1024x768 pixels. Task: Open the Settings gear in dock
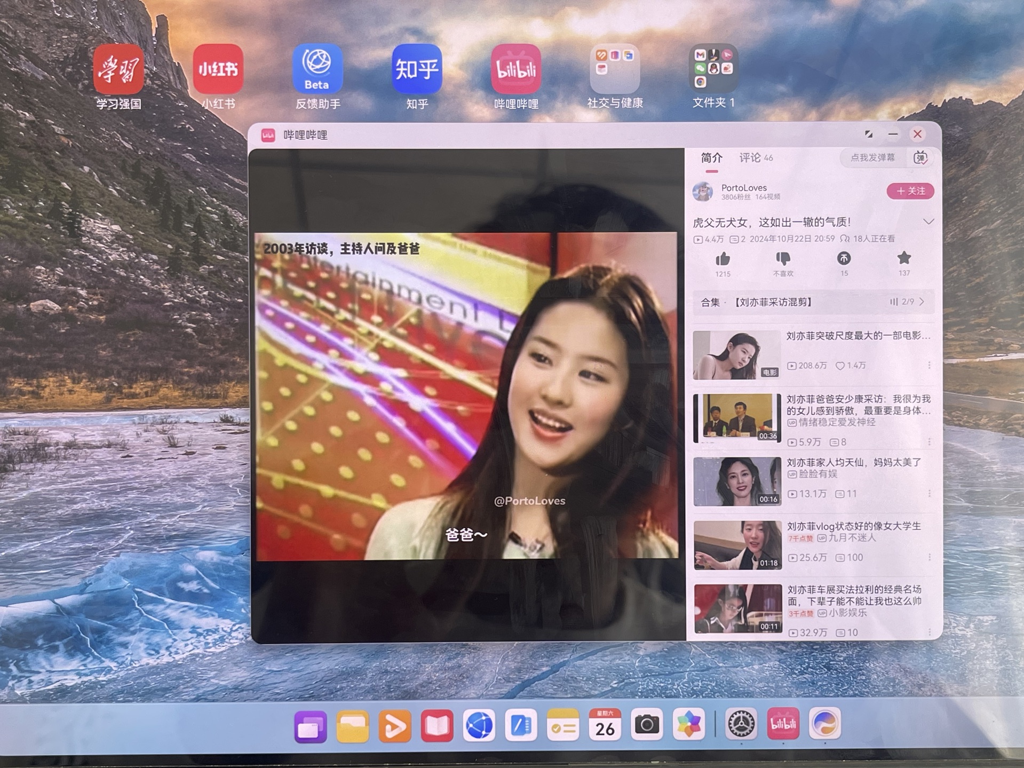(x=741, y=724)
